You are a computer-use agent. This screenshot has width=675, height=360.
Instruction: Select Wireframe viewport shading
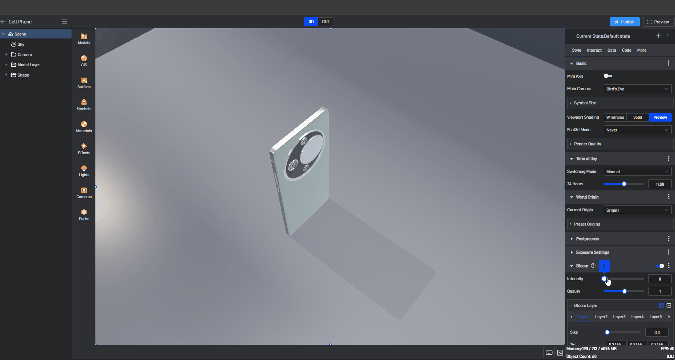pos(615,118)
